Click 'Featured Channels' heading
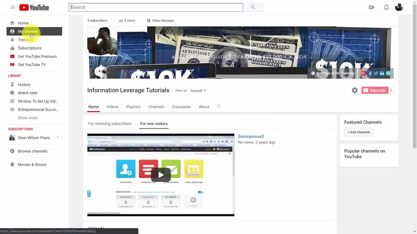This screenshot has height=234, width=417. point(363,122)
